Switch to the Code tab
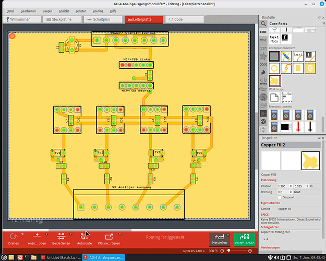326x261 pixels. 184,19
